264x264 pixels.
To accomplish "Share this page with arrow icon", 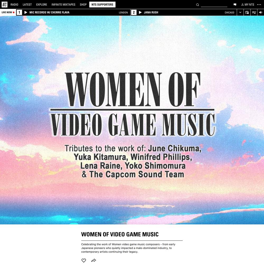I will (x=94, y=260).
